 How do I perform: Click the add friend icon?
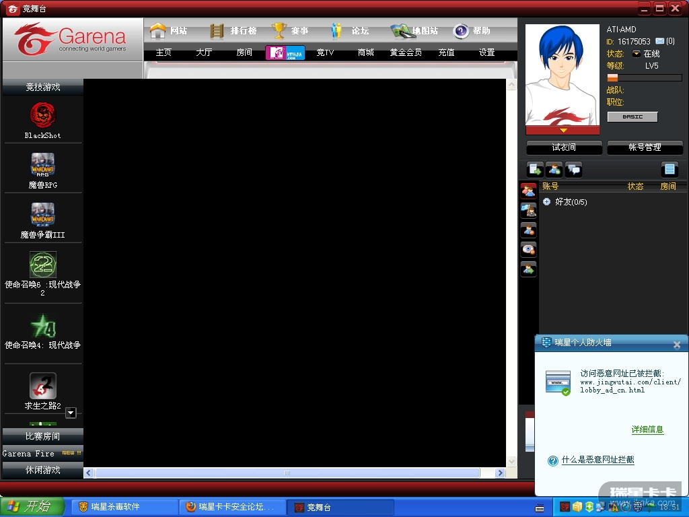point(554,169)
